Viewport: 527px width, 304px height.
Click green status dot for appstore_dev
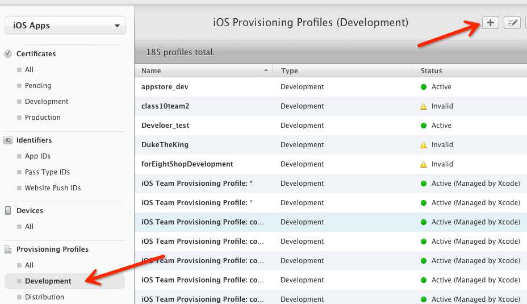pos(423,87)
